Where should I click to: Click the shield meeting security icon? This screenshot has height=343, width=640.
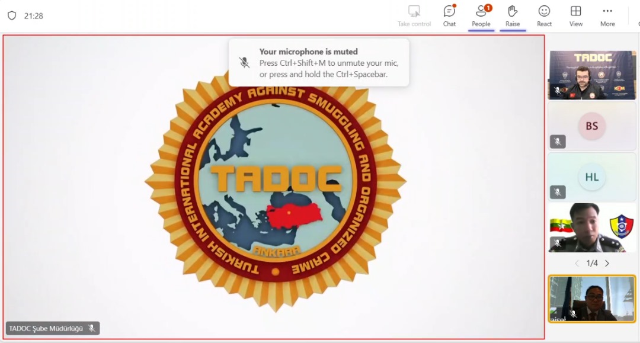(x=12, y=15)
